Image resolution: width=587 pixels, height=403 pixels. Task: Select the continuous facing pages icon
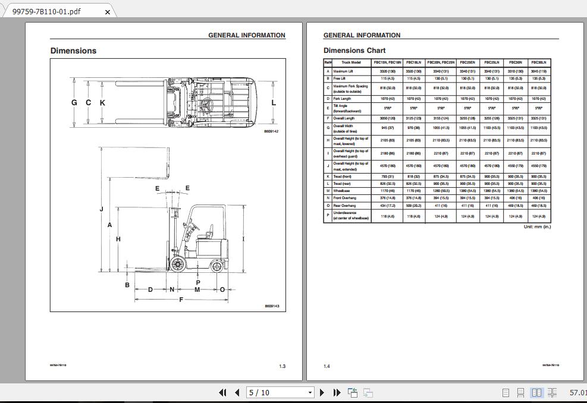click(x=552, y=392)
